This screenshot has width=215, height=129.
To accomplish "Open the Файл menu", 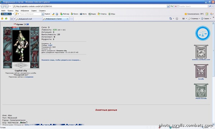I will (4, 11).
